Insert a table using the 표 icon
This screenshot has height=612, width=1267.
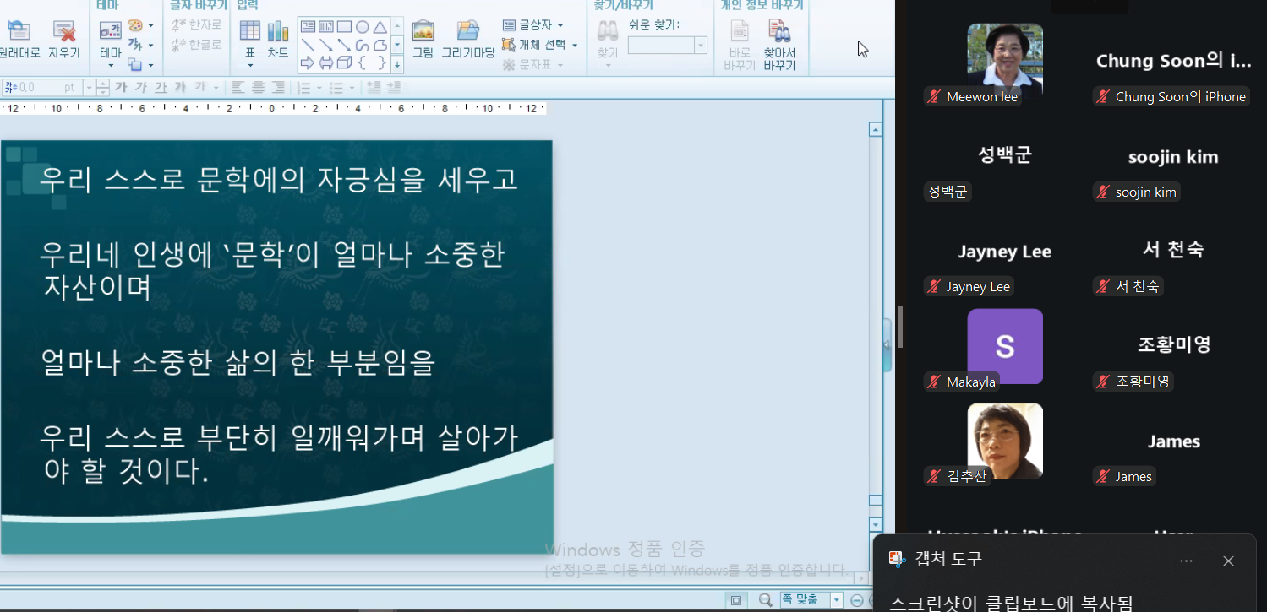click(x=250, y=29)
